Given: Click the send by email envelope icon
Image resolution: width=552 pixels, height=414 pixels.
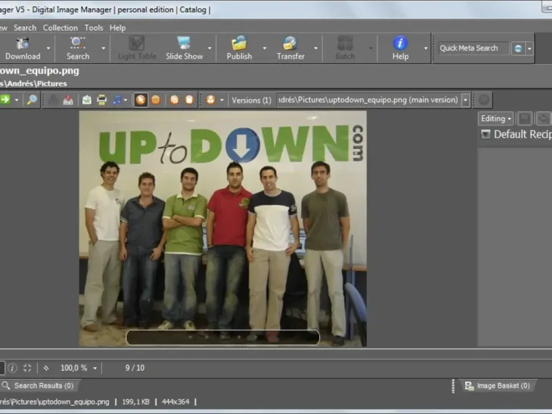Looking at the screenshot, I should [x=87, y=100].
